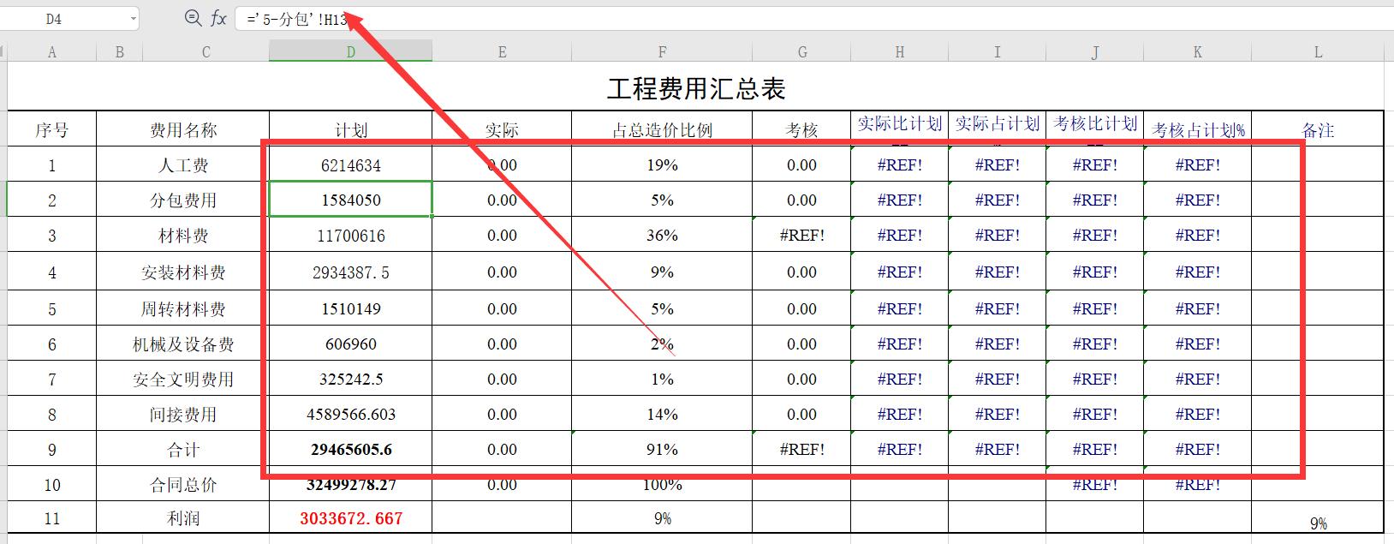Click the 36% ratio cell
This screenshot has height=544, width=1394.
click(662, 235)
